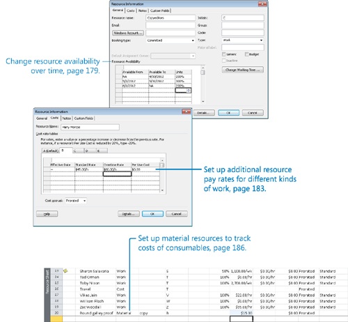Open the Cost accrual dropdown showing Prorated
This screenshot has width=348, height=322.
pos(84,201)
